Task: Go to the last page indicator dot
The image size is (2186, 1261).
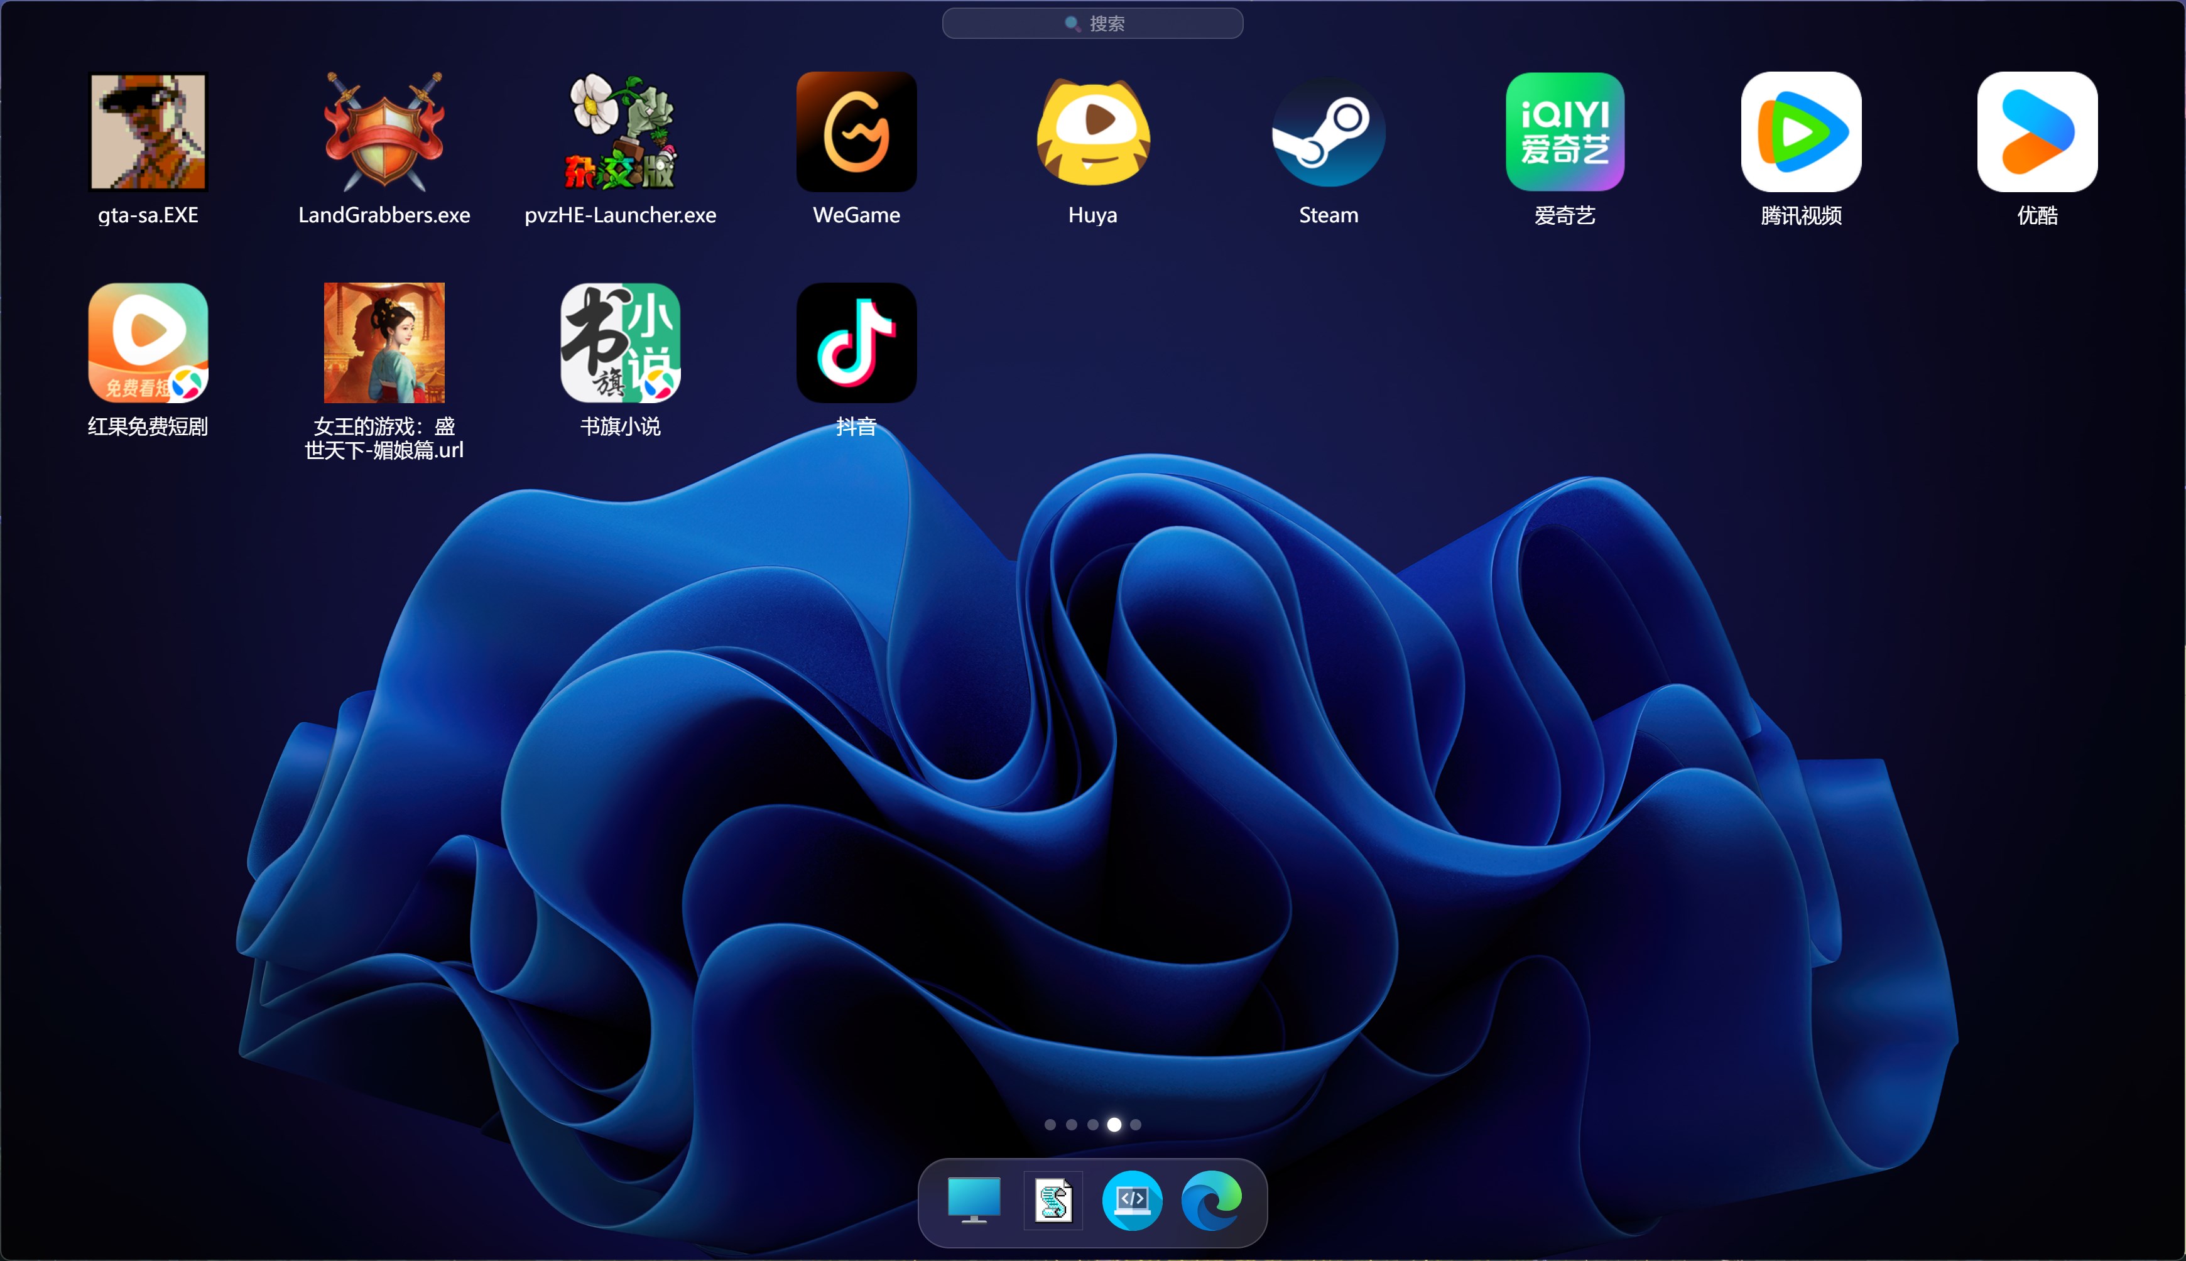Action: (1136, 1124)
